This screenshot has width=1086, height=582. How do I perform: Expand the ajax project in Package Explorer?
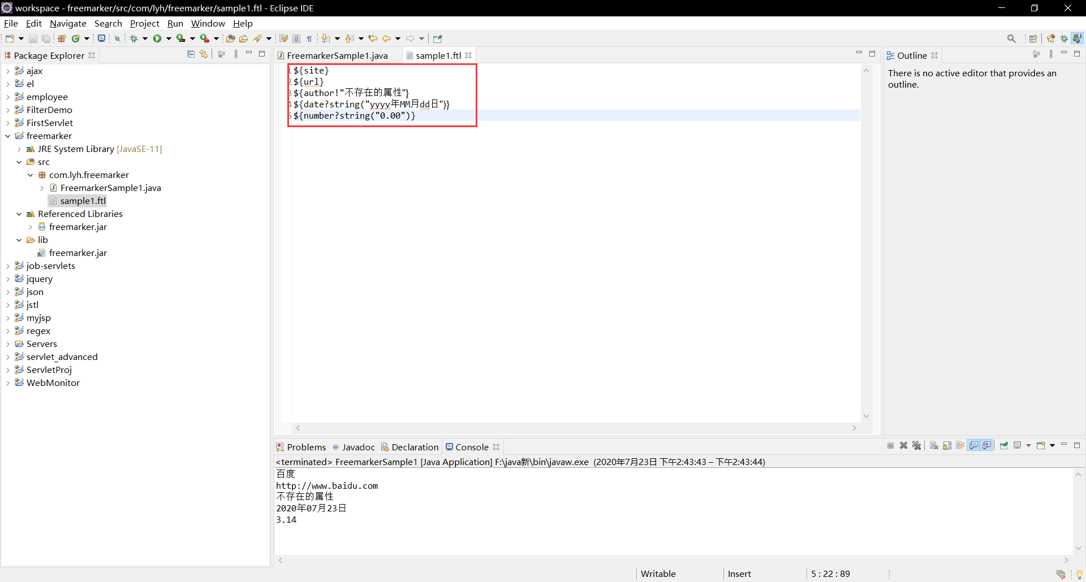tap(7, 71)
